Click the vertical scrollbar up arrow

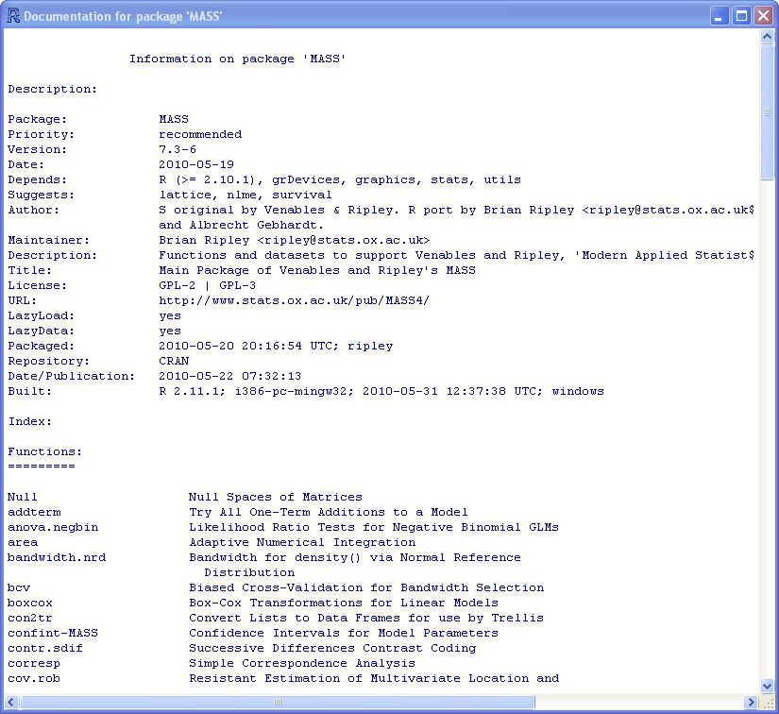pos(767,36)
